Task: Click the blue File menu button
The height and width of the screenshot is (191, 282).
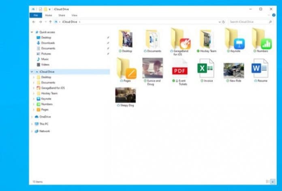Action: [35, 15]
